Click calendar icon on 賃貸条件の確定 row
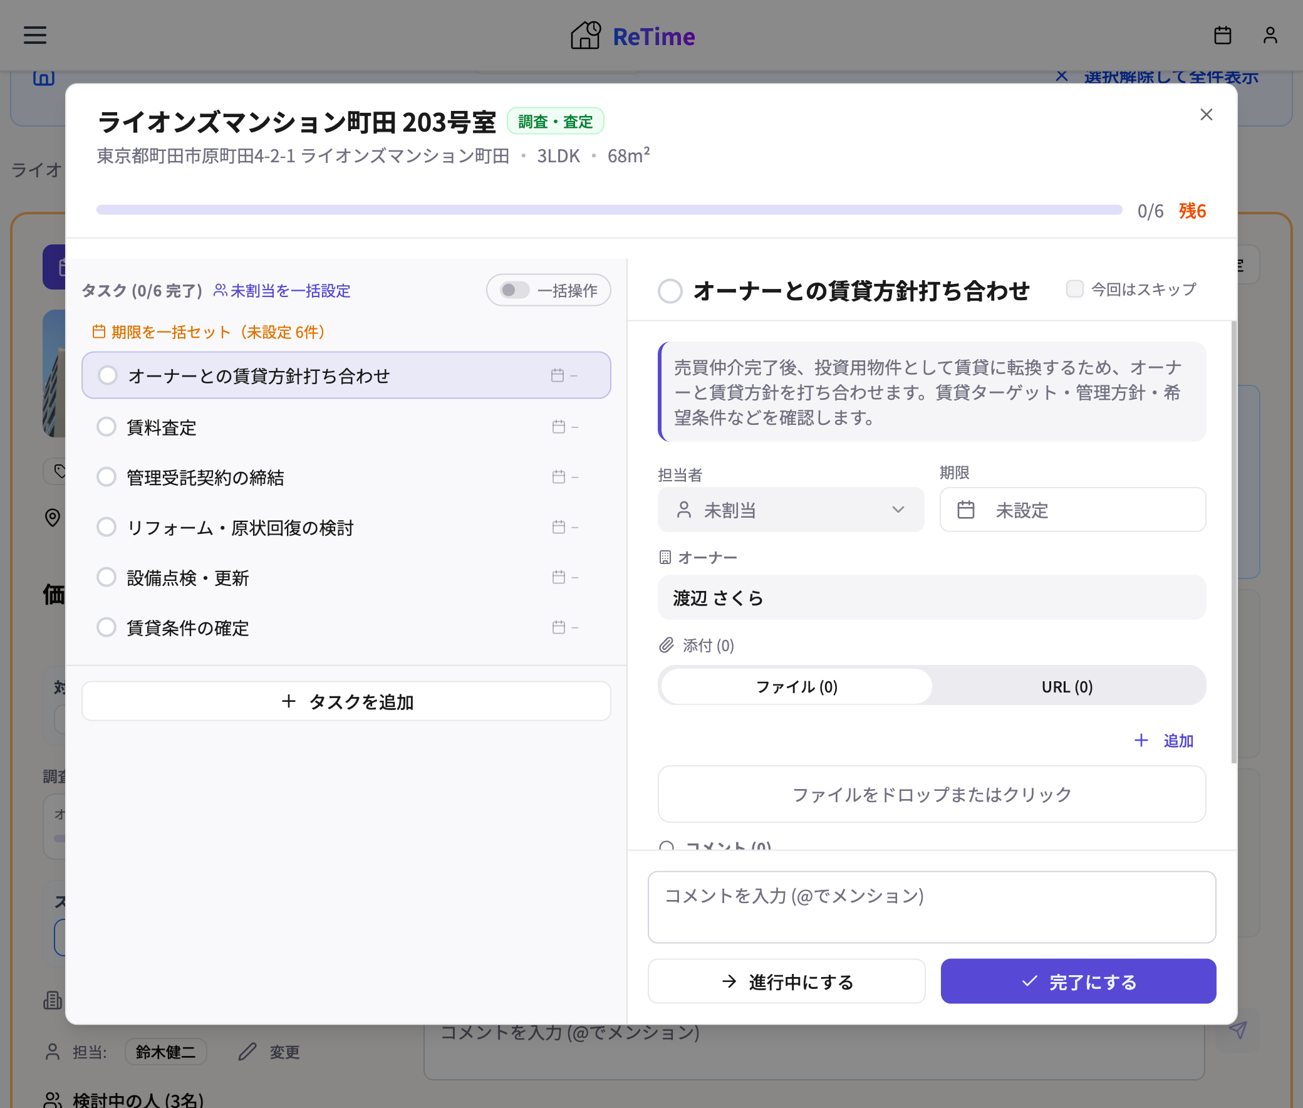Viewport: 1303px width, 1108px height. (558, 627)
